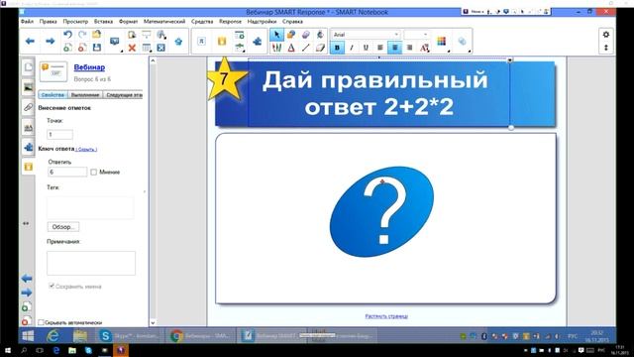Open the Page Sorter tab in the sidebar
This screenshot has height=357, width=634.
(x=28, y=67)
